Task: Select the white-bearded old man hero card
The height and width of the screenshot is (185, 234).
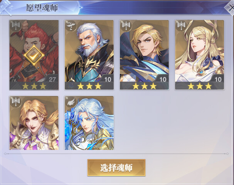Action: click(89, 55)
